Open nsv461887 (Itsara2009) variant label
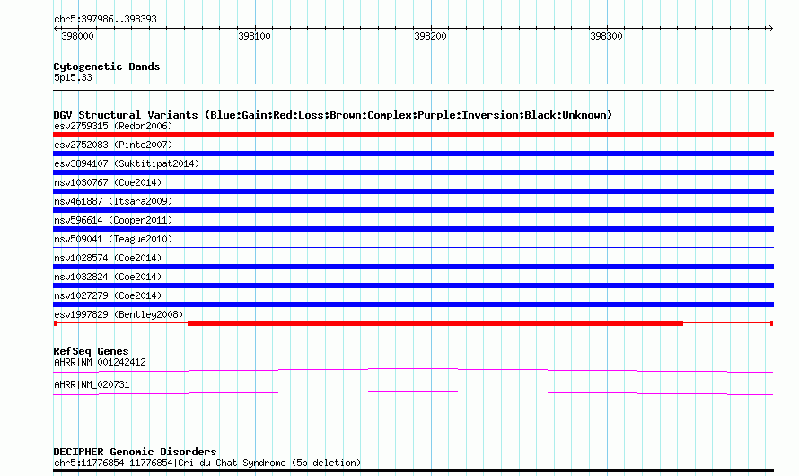799x476 pixels. point(113,201)
